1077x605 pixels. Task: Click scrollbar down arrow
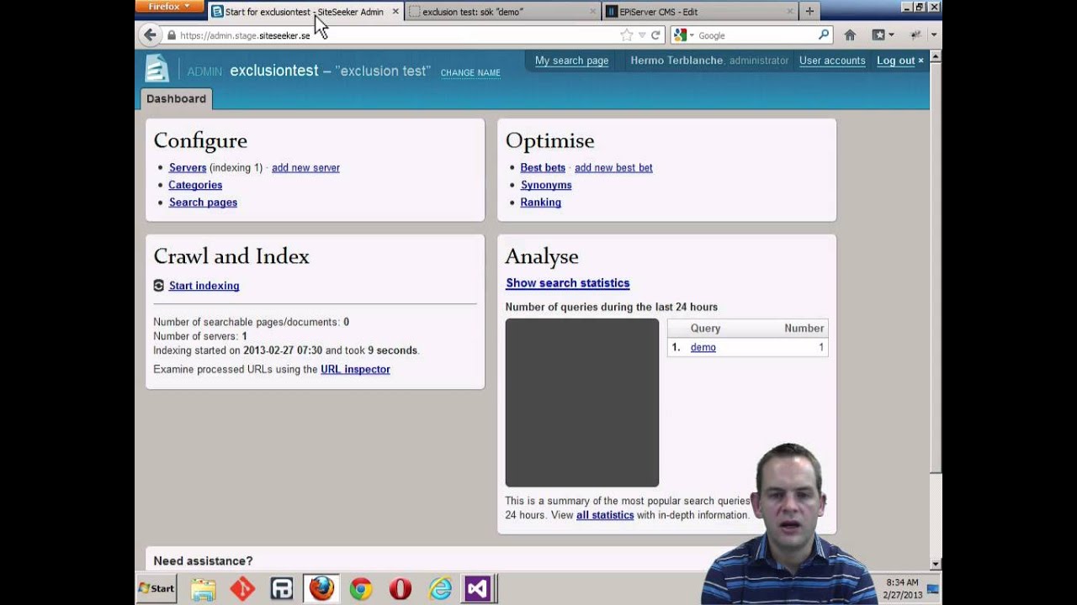click(936, 564)
